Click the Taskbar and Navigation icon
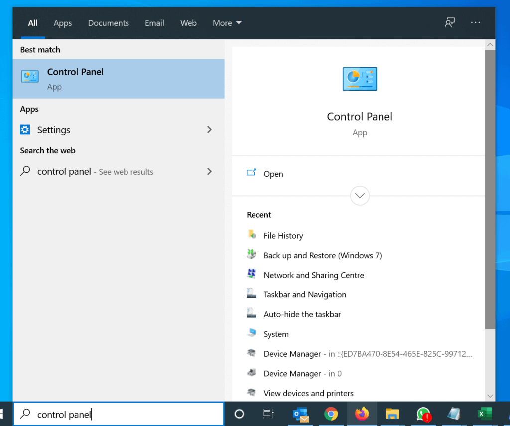510x426 pixels. pyautogui.click(x=252, y=293)
